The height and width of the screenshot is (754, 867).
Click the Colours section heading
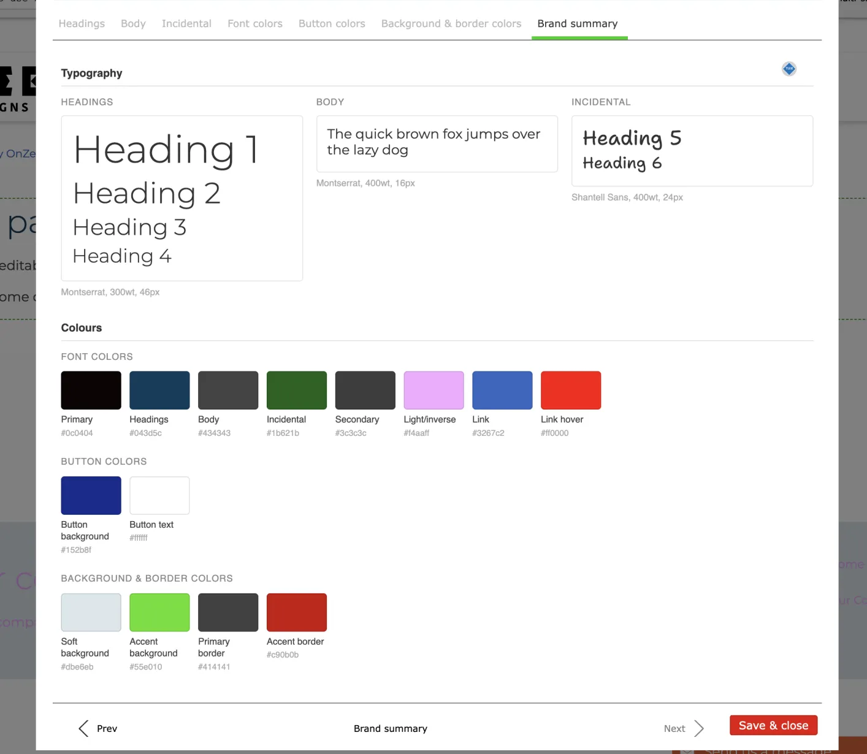click(82, 328)
